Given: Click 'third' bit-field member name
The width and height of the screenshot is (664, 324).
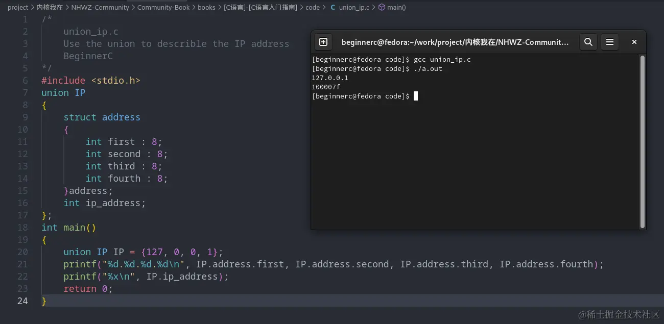Looking at the screenshot, I should (122, 166).
